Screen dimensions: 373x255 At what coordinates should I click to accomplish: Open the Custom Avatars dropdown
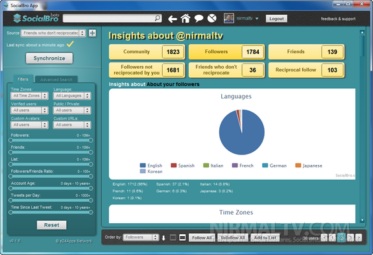[29, 125]
